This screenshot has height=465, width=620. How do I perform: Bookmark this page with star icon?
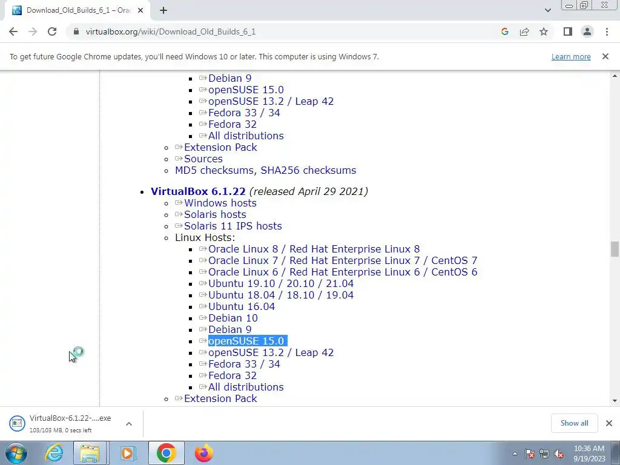(x=544, y=31)
